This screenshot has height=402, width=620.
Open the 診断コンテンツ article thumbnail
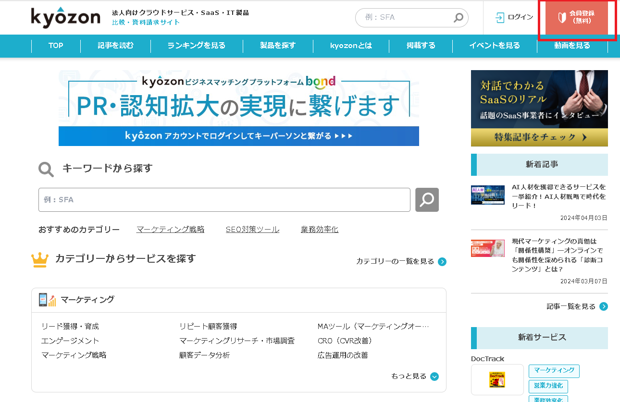(x=488, y=248)
